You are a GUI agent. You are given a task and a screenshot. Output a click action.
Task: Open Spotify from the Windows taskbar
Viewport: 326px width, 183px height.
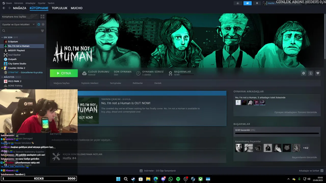click(178, 179)
